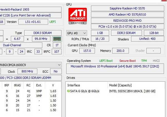Click the Model [Capacity] column header
Viewport: 167px width, 117px height.
pyautogui.click(x=120, y=85)
